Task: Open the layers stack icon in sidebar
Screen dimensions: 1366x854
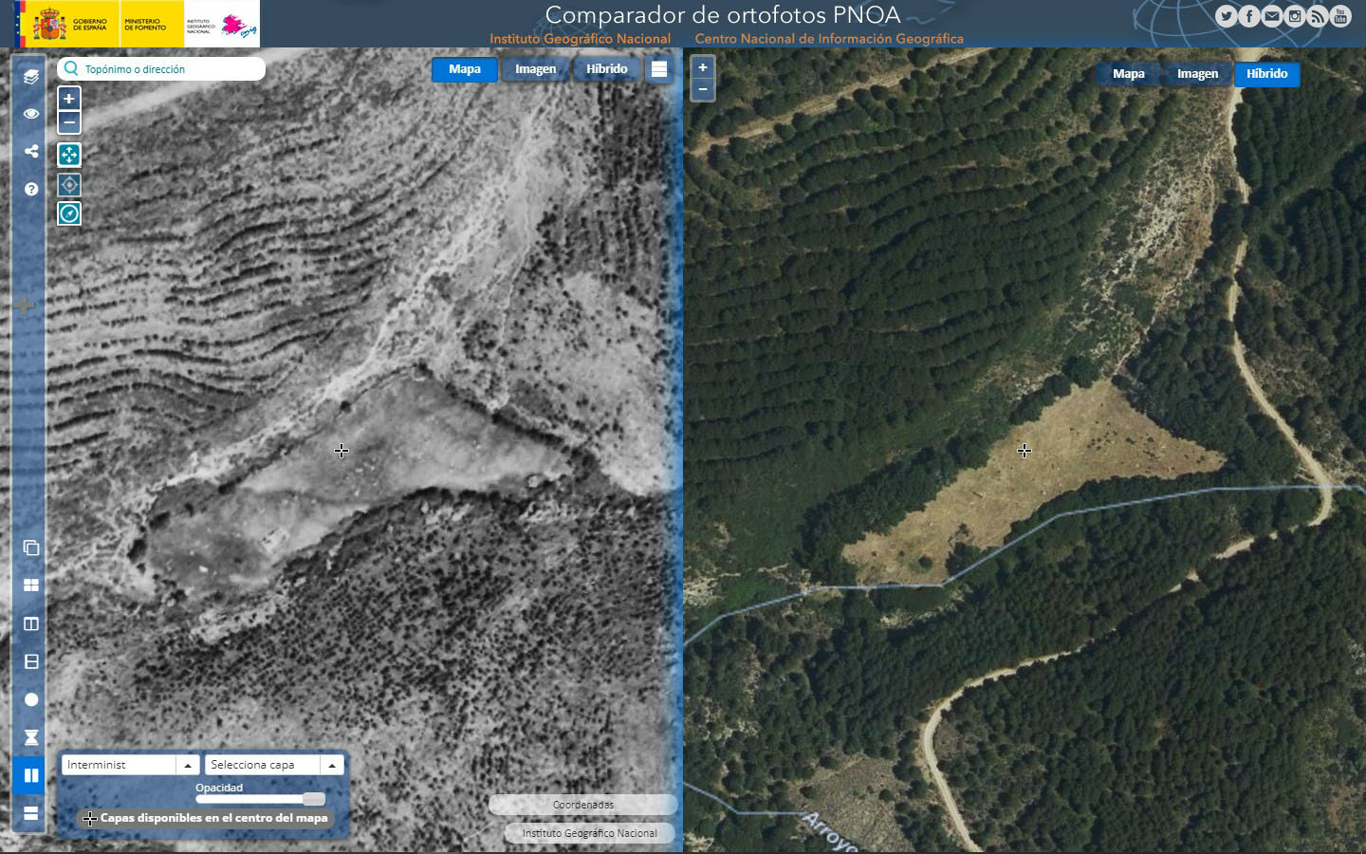Action: (31, 76)
